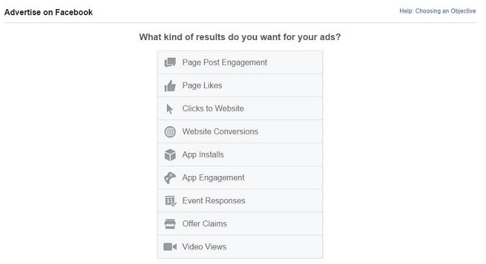Open Help: Choosing an Objective link
The width and height of the screenshot is (486, 264).
437,11
